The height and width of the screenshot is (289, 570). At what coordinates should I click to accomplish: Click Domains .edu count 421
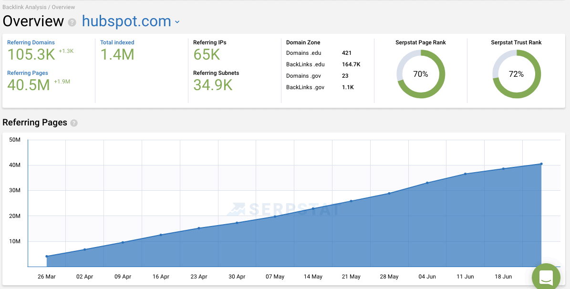click(346, 53)
